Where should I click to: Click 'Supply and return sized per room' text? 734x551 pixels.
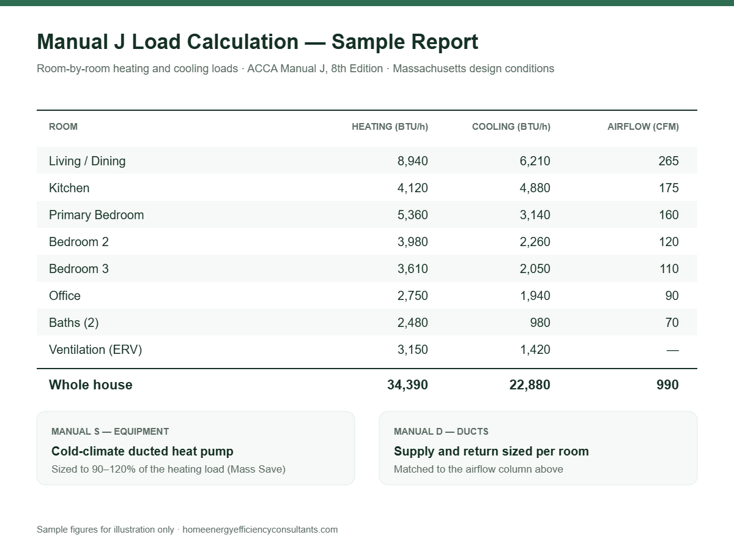pyautogui.click(x=491, y=451)
